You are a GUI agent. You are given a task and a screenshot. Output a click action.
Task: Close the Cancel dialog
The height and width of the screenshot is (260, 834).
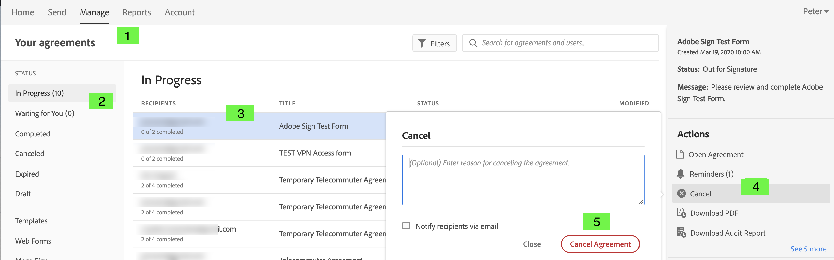click(532, 244)
